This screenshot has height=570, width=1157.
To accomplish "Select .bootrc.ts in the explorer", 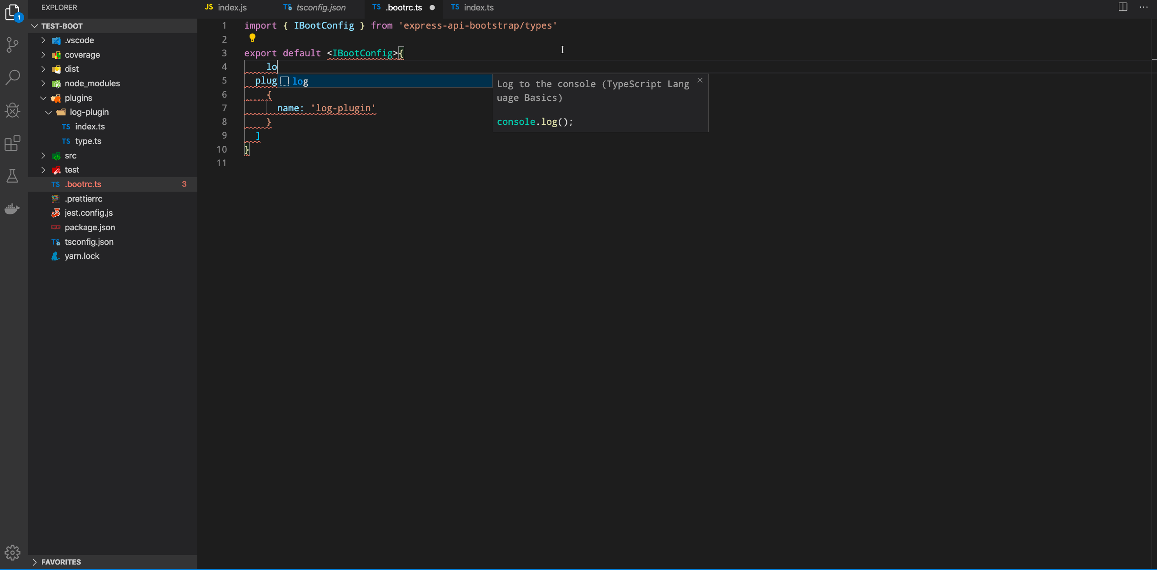I will click(x=113, y=184).
